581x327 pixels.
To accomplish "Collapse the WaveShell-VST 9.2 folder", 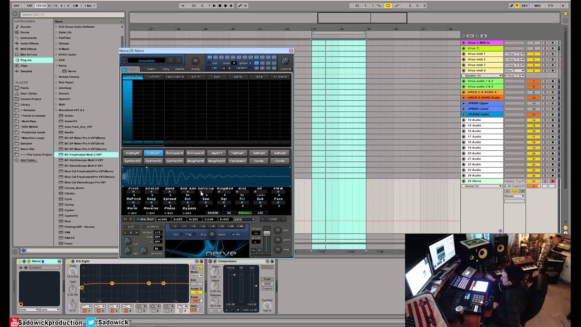I will [x=56, y=110].
